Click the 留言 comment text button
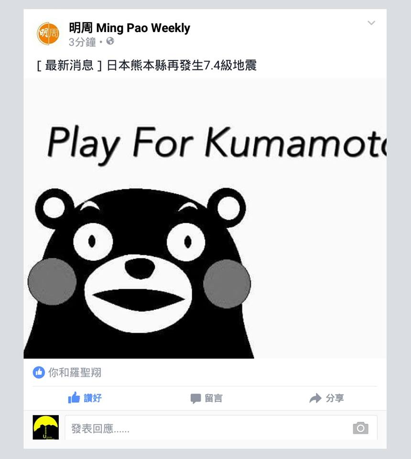Screen dimensions: 411x459 214,398
